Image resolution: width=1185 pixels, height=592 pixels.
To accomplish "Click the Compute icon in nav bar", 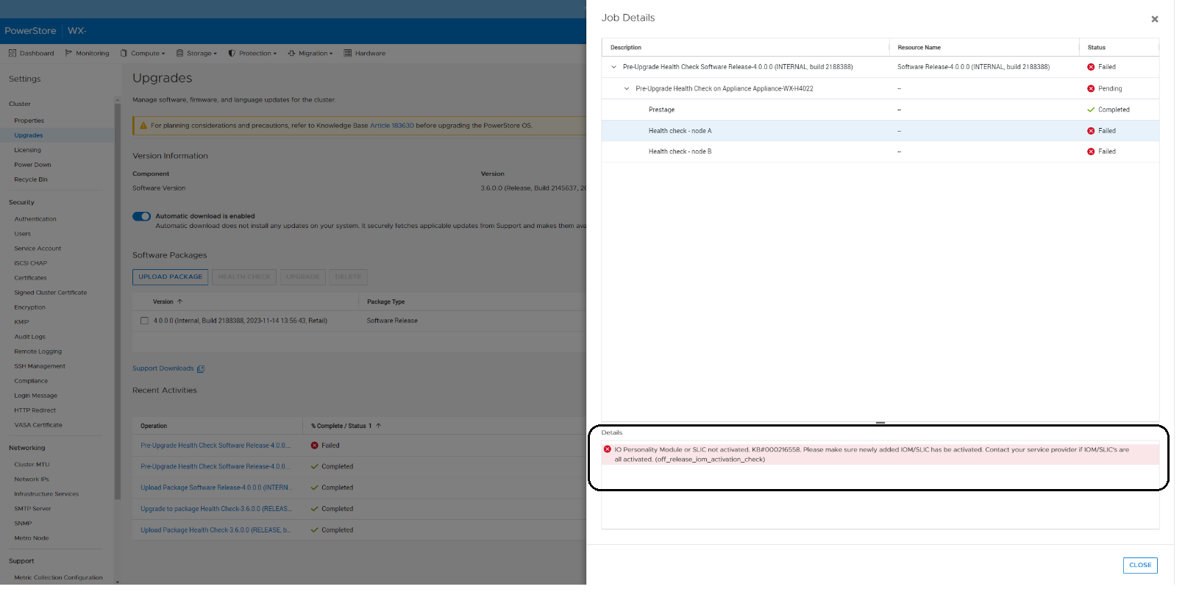I will point(124,53).
